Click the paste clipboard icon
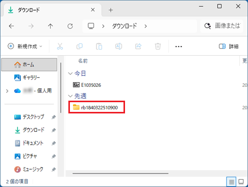Screen dimensions: 248x187 pos(99,46)
